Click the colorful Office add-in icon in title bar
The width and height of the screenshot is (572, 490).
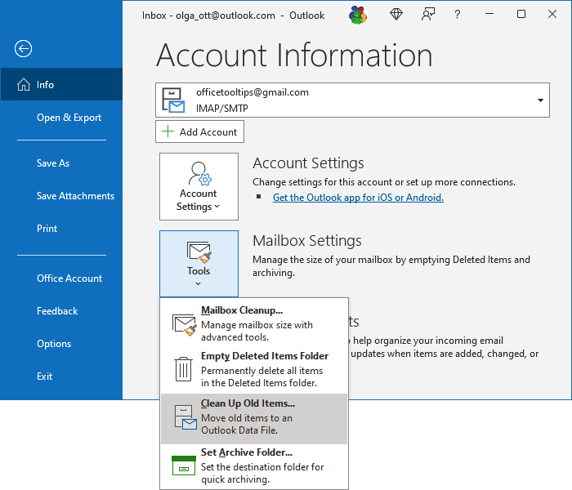[x=357, y=15]
